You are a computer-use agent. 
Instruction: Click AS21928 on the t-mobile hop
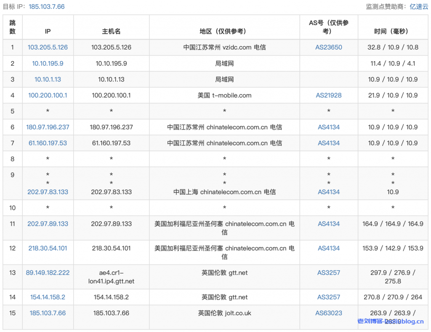point(329,95)
